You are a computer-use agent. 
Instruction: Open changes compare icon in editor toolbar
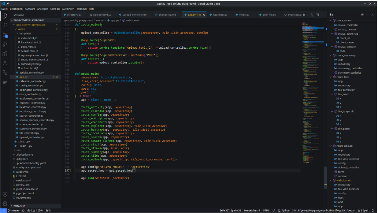[312, 15]
